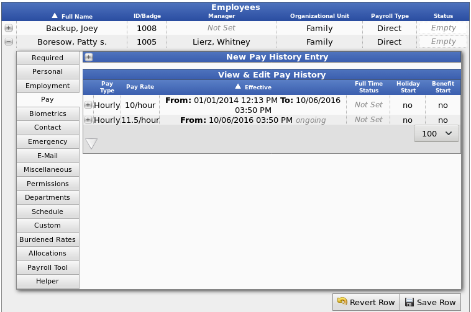The width and height of the screenshot is (471, 312).
Task: Click Not Set full time status for 11.5/hour
Action: [x=368, y=120]
